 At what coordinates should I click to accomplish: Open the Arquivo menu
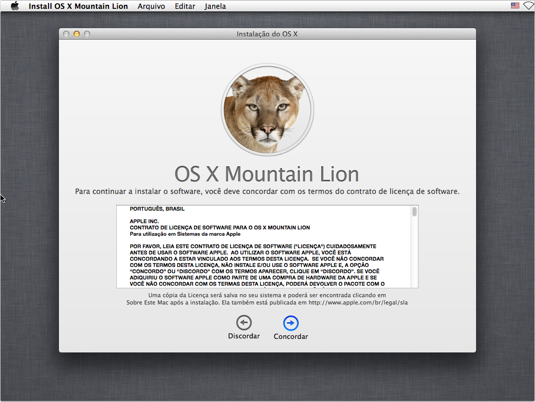(151, 6)
